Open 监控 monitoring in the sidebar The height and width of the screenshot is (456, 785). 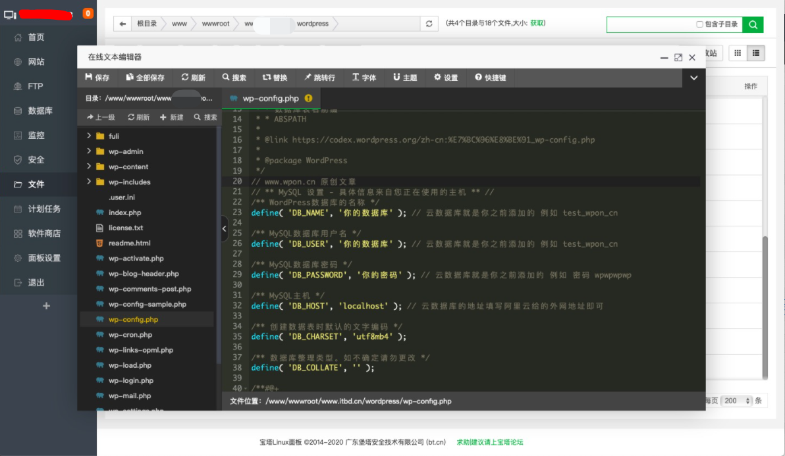click(36, 135)
